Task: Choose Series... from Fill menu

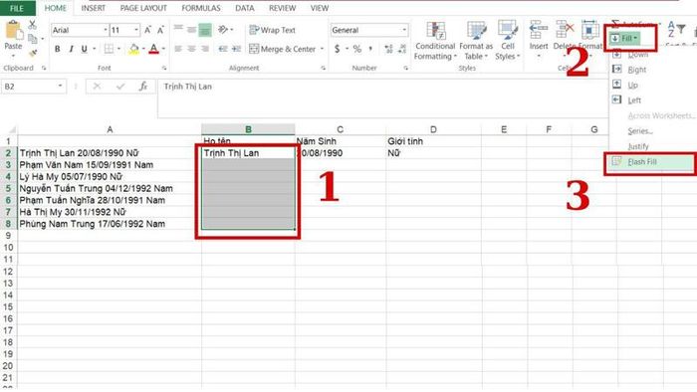Action: click(640, 131)
